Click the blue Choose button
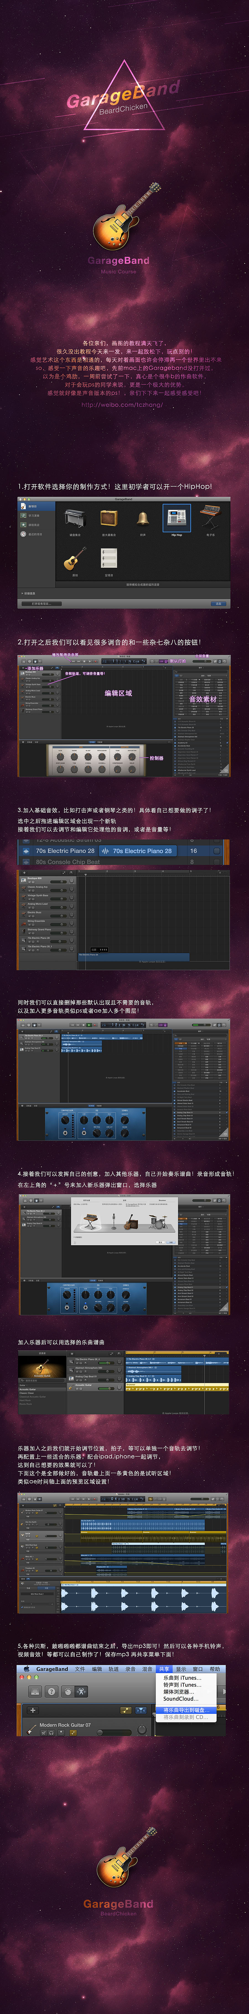 [x=219, y=603]
